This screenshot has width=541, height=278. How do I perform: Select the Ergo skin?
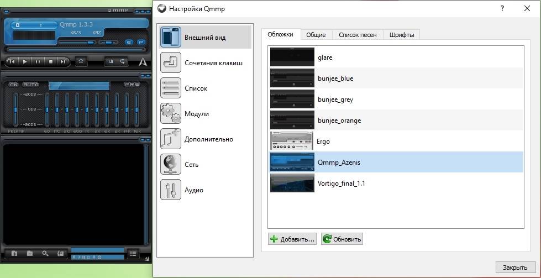(396, 141)
